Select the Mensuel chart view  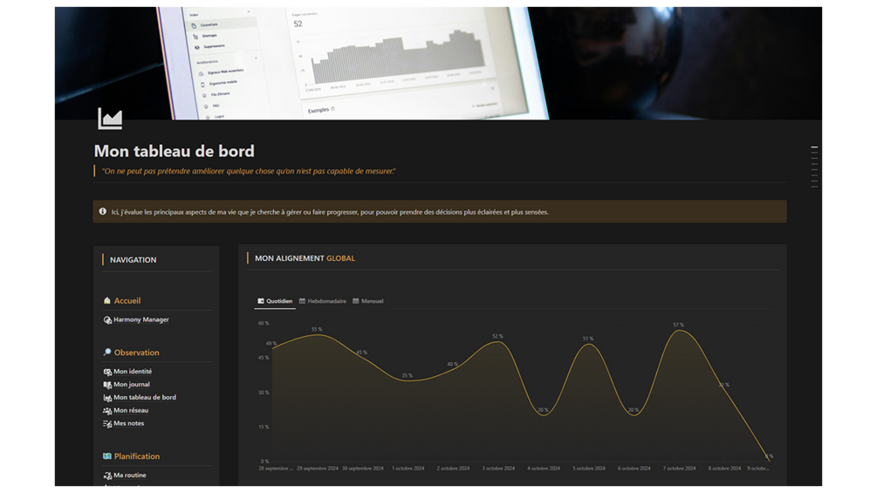367,301
